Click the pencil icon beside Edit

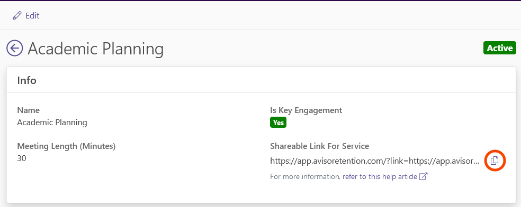(x=16, y=15)
